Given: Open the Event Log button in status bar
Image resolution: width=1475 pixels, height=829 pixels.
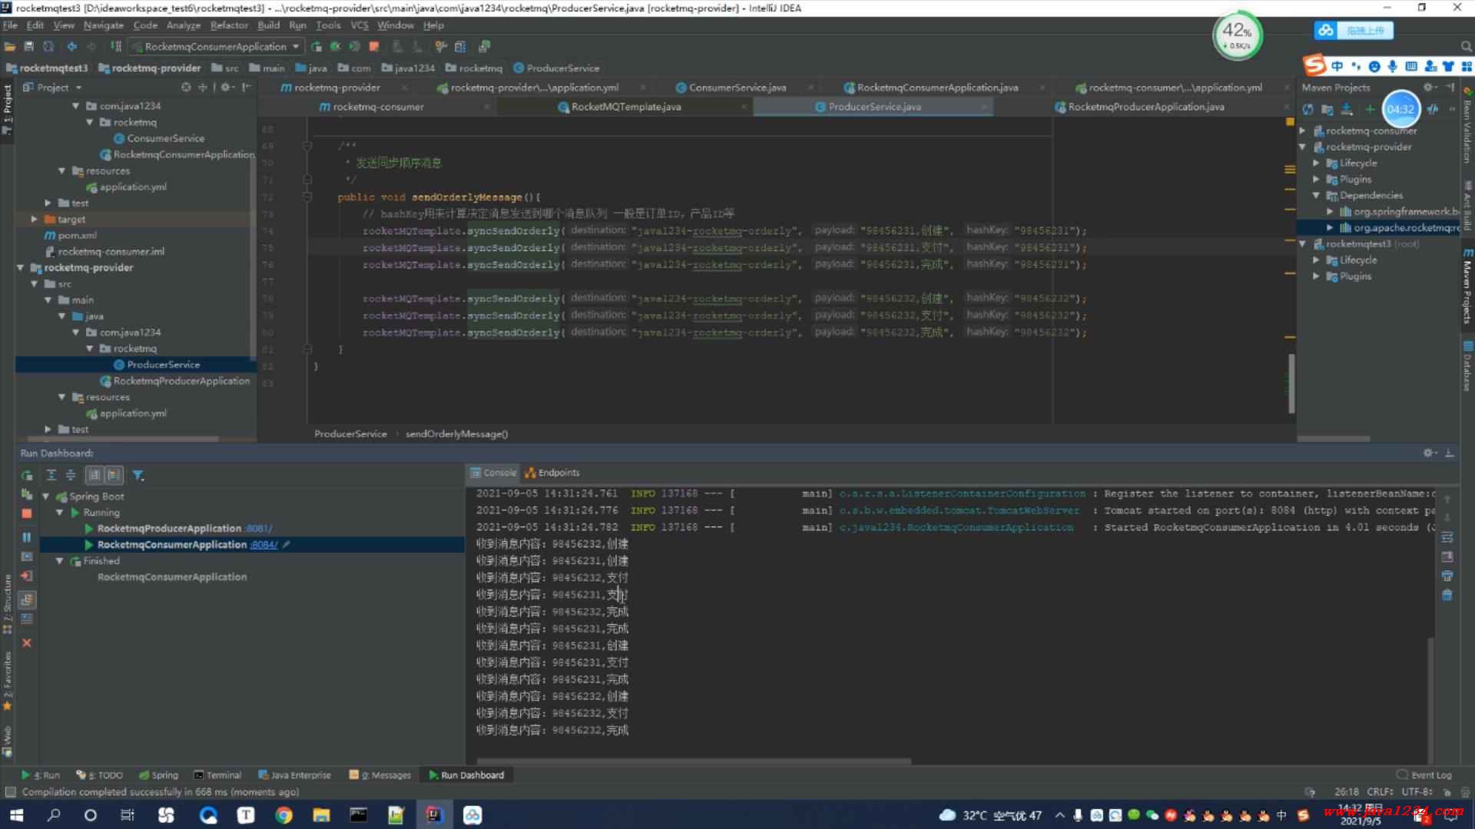Looking at the screenshot, I should (x=1424, y=775).
